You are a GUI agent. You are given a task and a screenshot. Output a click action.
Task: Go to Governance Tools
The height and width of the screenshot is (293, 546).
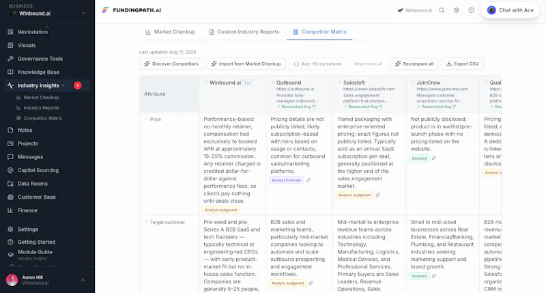(x=40, y=59)
